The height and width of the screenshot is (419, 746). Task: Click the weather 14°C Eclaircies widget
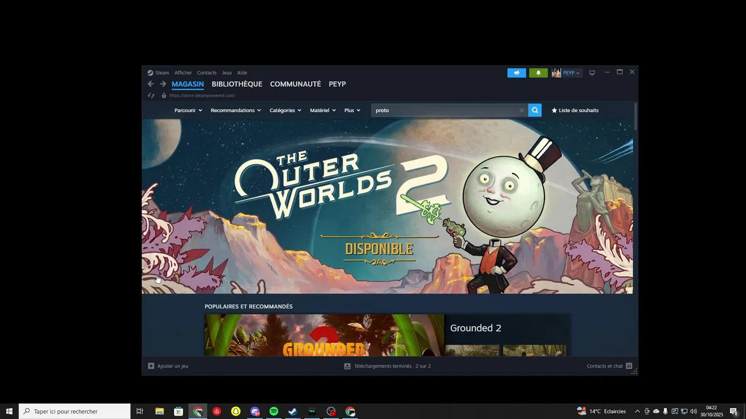pyautogui.click(x=601, y=411)
